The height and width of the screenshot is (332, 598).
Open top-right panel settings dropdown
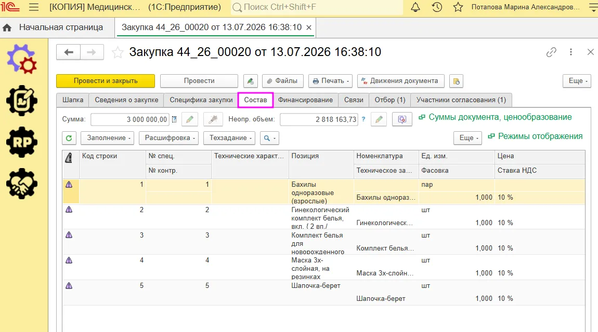click(593, 7)
